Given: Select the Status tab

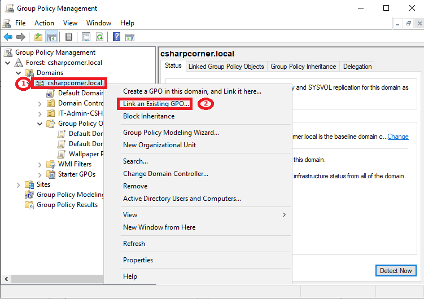Looking at the screenshot, I should (x=173, y=65).
